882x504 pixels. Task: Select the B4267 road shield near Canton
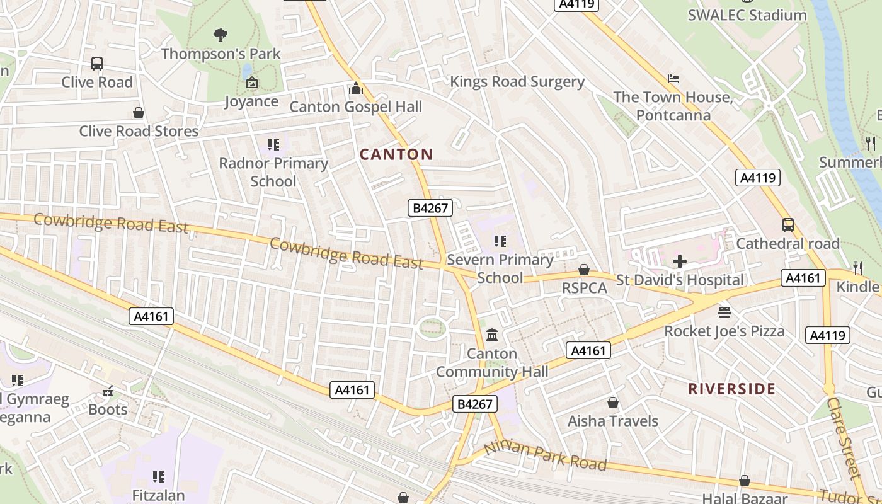click(431, 208)
